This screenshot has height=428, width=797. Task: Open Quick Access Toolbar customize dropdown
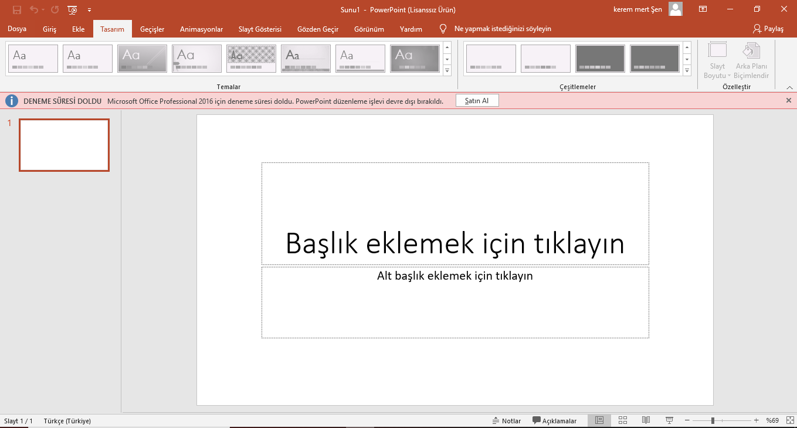(x=89, y=10)
